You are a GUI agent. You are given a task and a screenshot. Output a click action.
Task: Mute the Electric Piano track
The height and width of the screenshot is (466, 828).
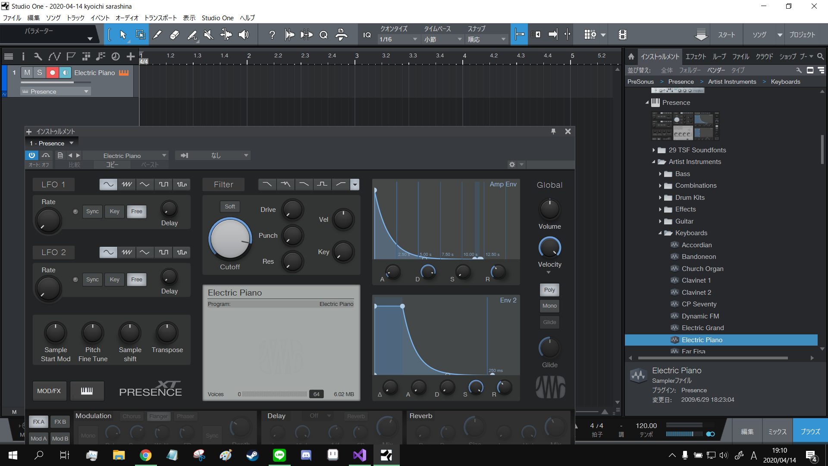[x=27, y=72]
